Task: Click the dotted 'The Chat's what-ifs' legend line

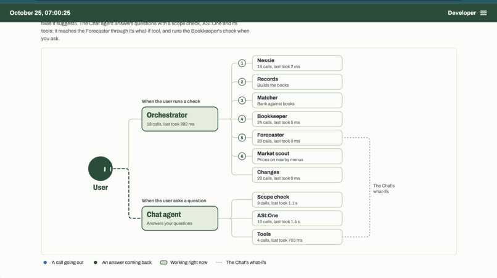Action: pyautogui.click(x=219, y=263)
